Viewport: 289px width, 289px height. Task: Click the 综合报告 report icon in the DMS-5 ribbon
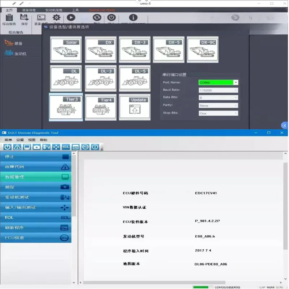(9, 18)
